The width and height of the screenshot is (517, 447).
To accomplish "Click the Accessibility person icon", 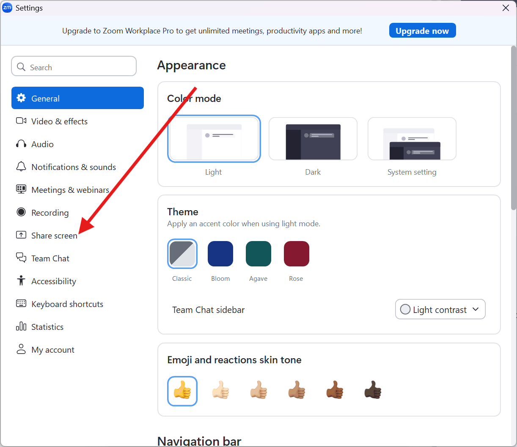I will 21,281.
